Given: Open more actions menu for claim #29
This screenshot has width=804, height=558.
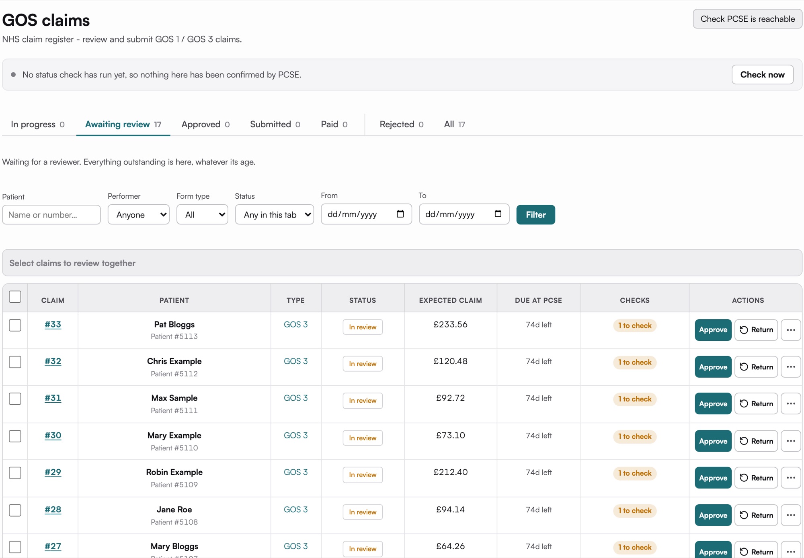Looking at the screenshot, I should (791, 478).
